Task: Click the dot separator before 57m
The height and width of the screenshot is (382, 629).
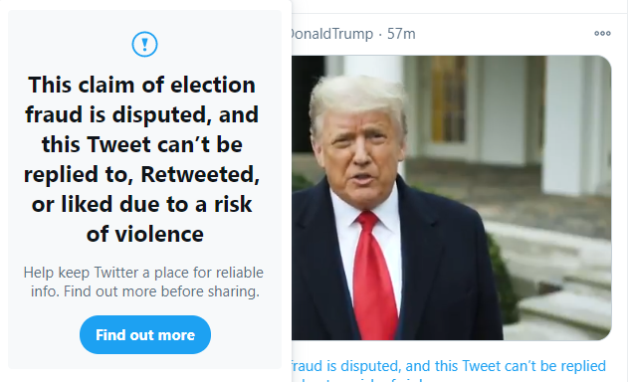Action: click(x=380, y=34)
